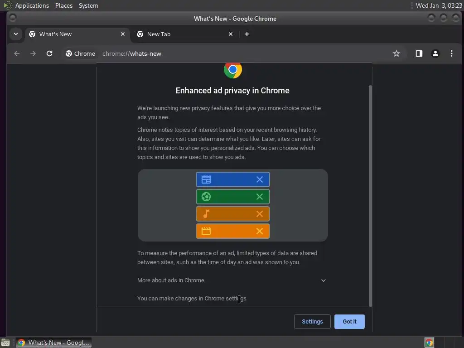The image size is (464, 348).
Task: Click the dialog vertical scrollbar
Action: pos(370,196)
